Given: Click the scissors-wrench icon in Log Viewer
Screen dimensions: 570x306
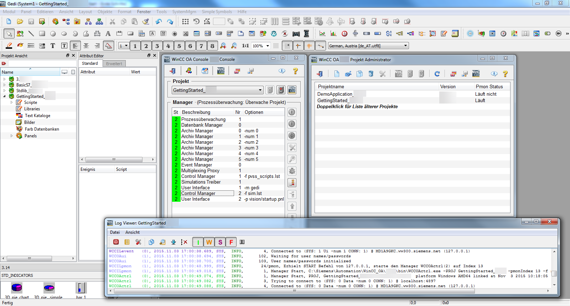Looking at the screenshot, I should [x=138, y=242].
